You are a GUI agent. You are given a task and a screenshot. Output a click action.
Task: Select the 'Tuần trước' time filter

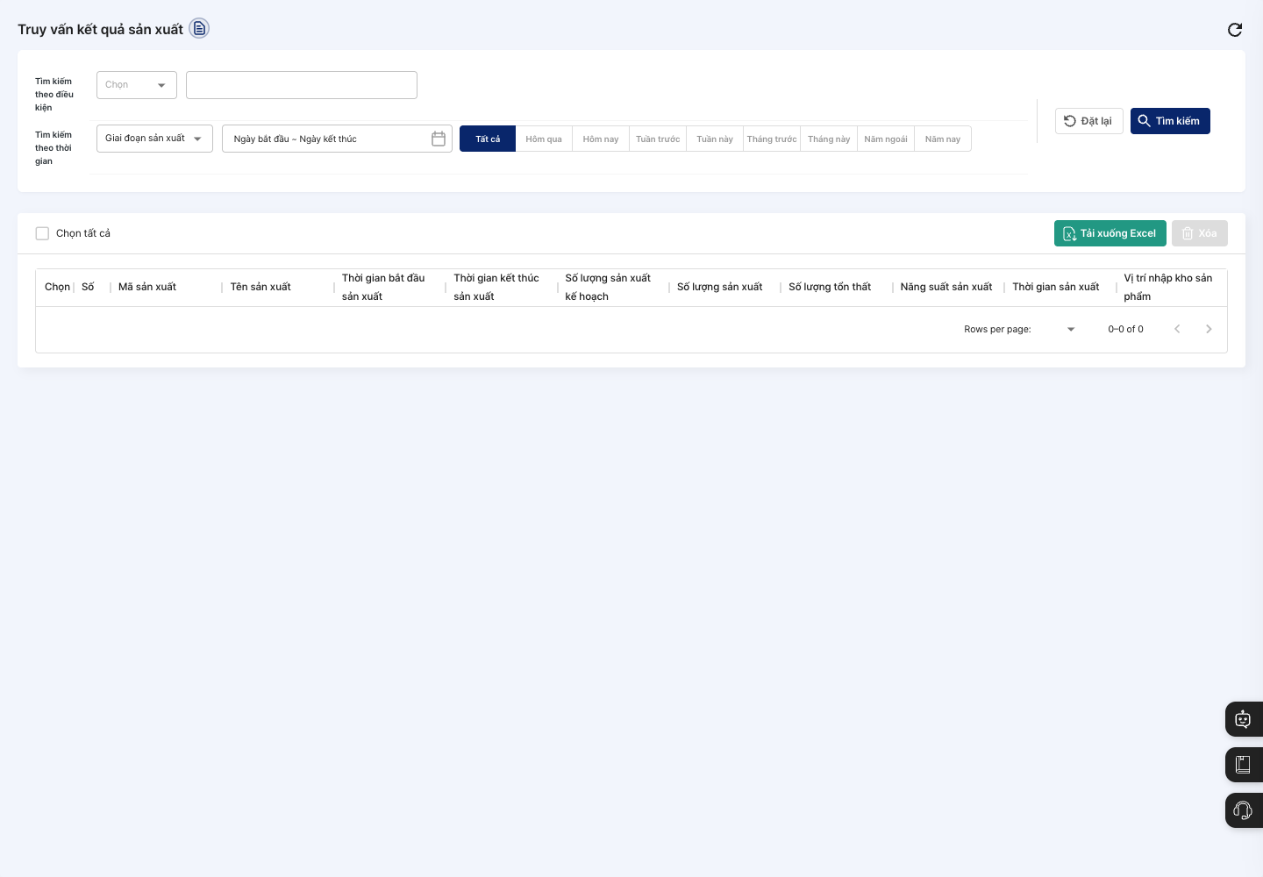click(658, 139)
